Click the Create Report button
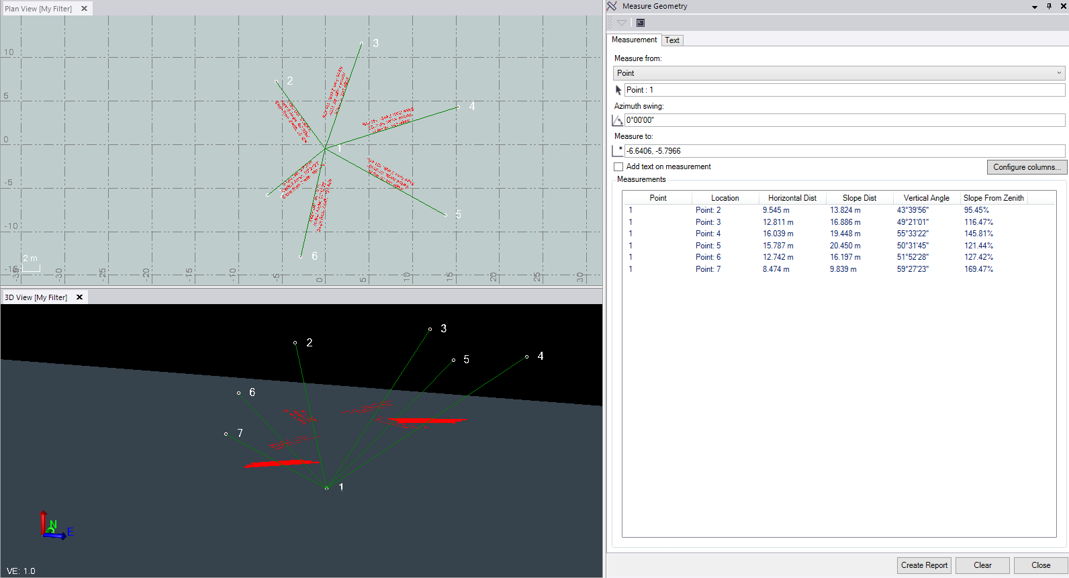Image resolution: width=1069 pixels, height=578 pixels. (924, 565)
